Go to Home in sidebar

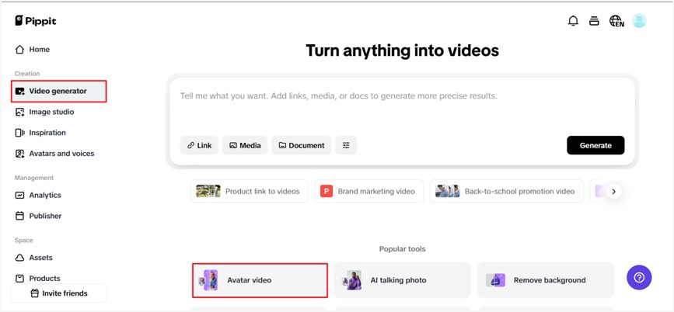pyautogui.click(x=39, y=50)
